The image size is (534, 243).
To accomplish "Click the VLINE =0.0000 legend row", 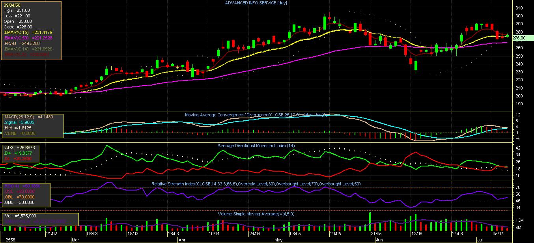I will [x=20, y=133].
